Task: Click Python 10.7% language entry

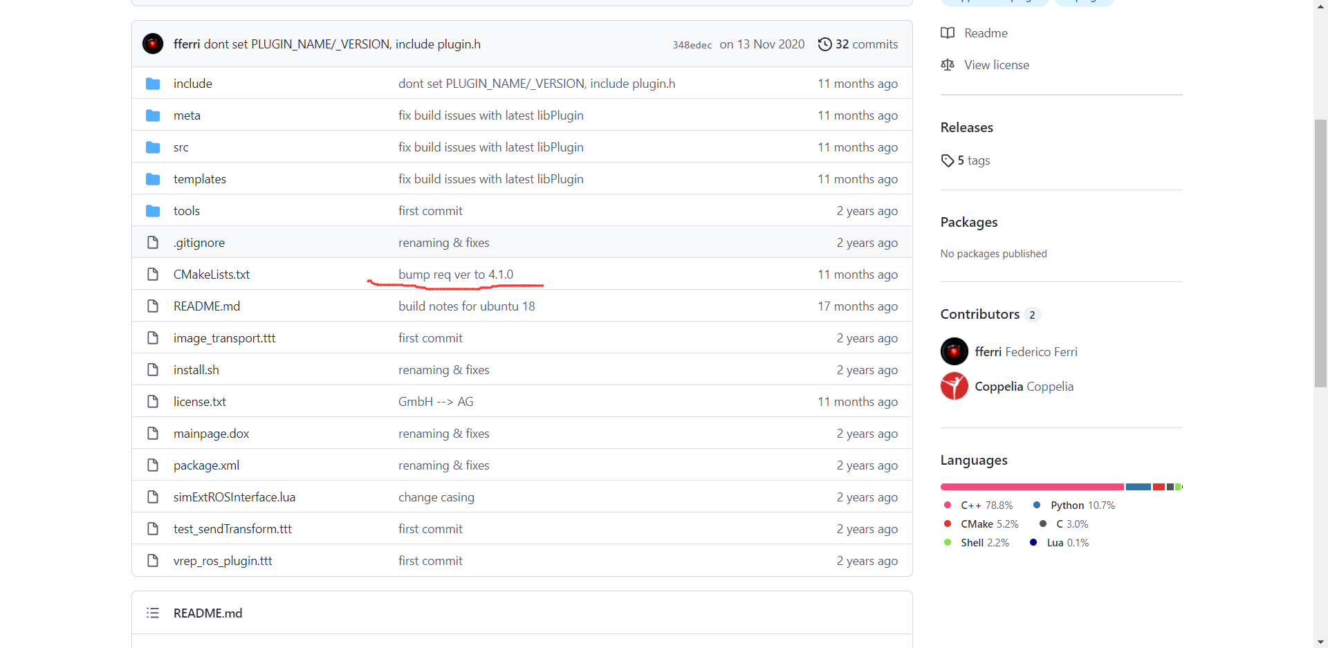Action: [x=1074, y=506]
